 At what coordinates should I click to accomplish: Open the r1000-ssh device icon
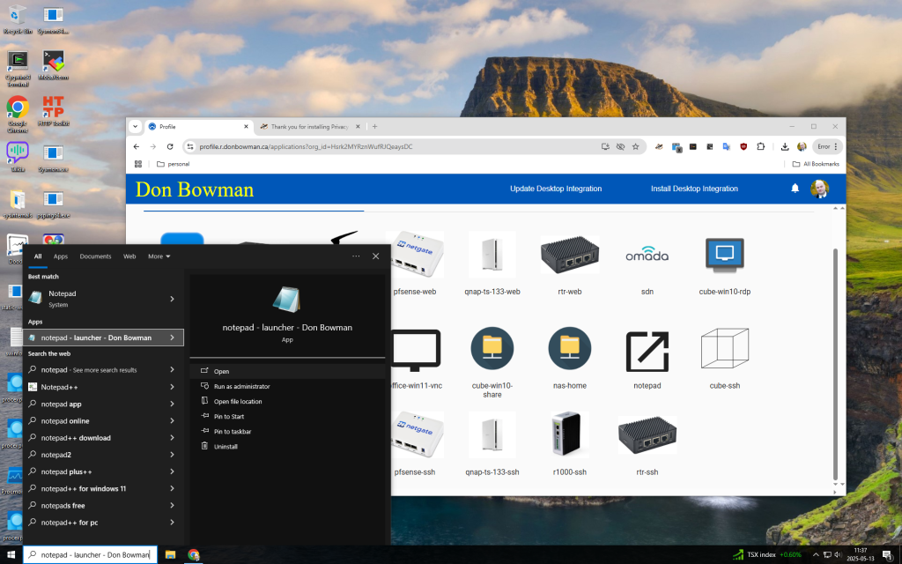[x=569, y=437]
